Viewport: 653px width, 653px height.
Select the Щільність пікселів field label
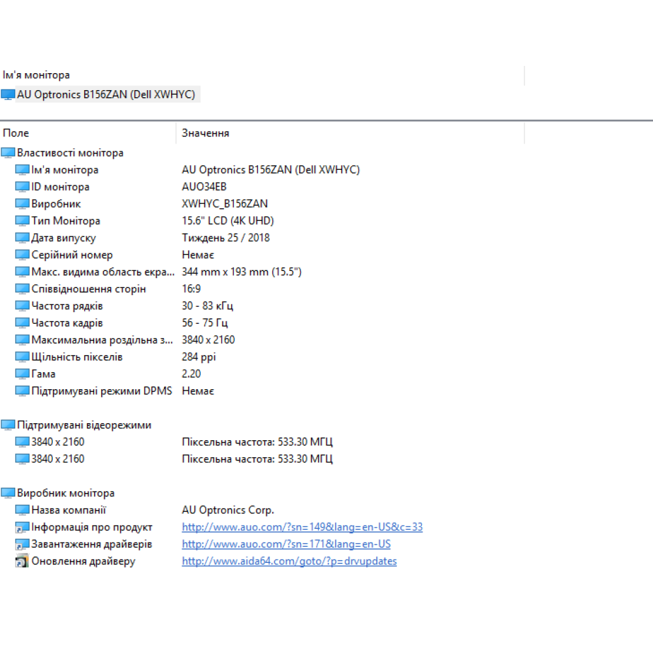77,357
